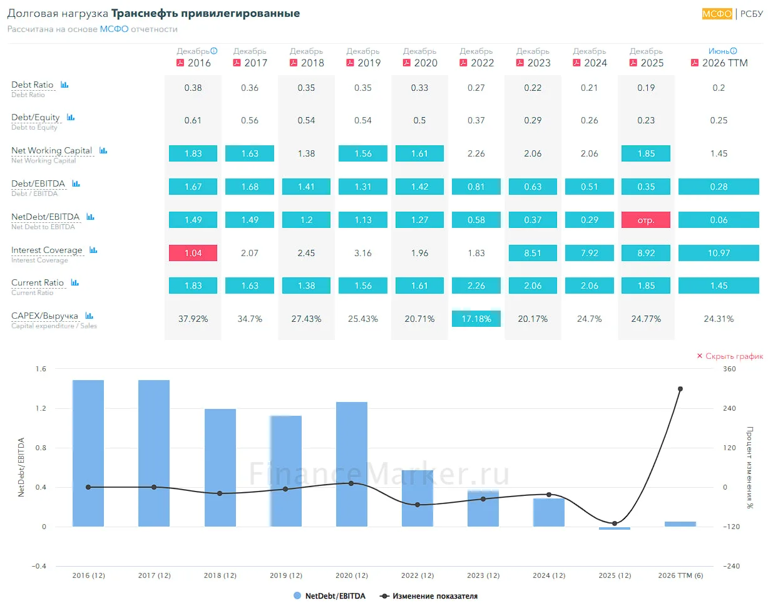Show chart via Net Working Capital bar icon

(103, 150)
